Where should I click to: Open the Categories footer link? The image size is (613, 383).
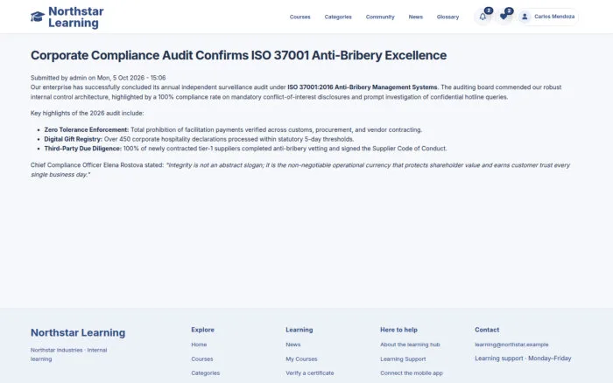pos(205,373)
